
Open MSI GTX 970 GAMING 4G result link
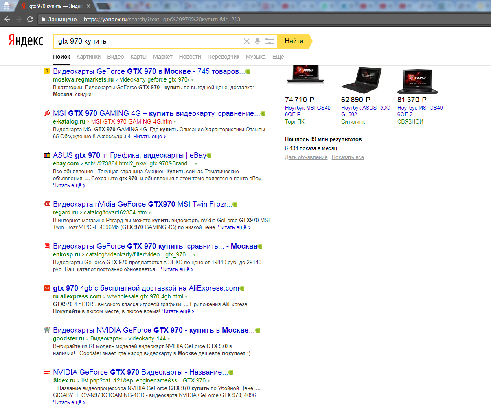click(156, 113)
